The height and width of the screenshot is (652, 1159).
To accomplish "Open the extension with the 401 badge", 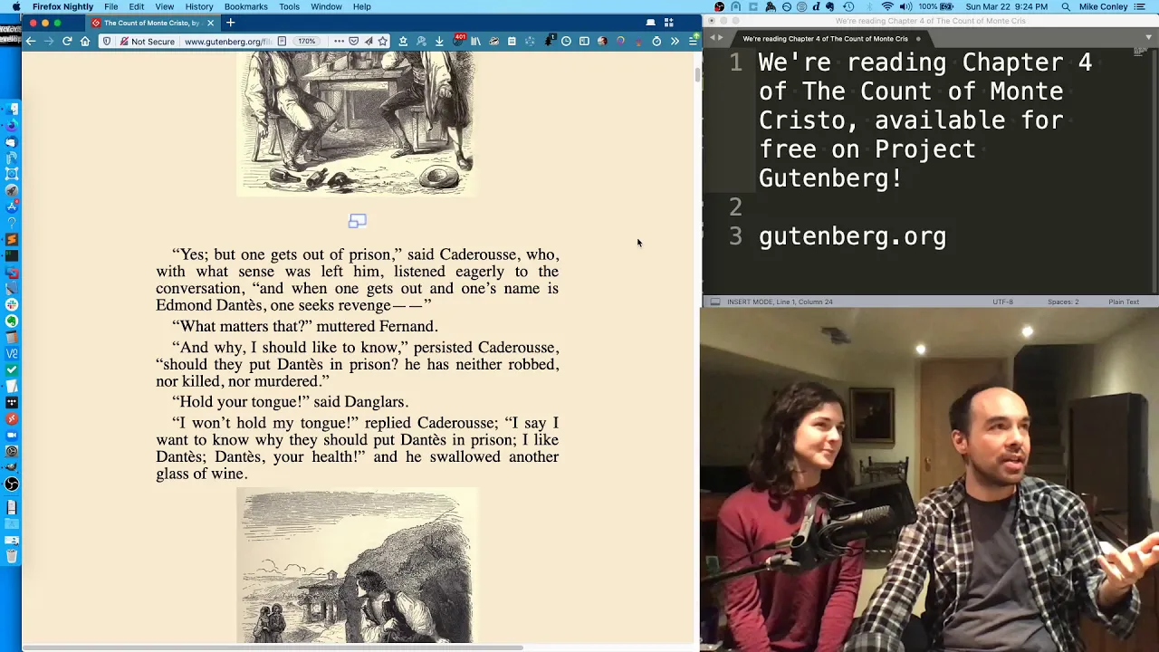I will [x=458, y=40].
